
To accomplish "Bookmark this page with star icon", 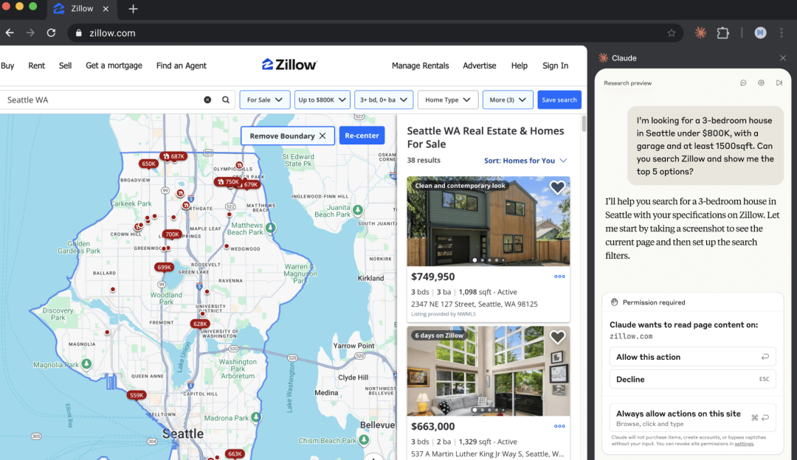I will click(671, 33).
